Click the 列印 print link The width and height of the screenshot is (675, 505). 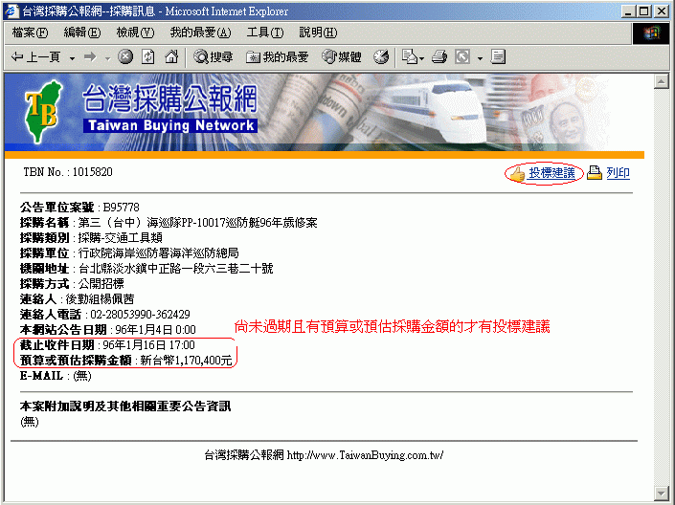(x=619, y=173)
